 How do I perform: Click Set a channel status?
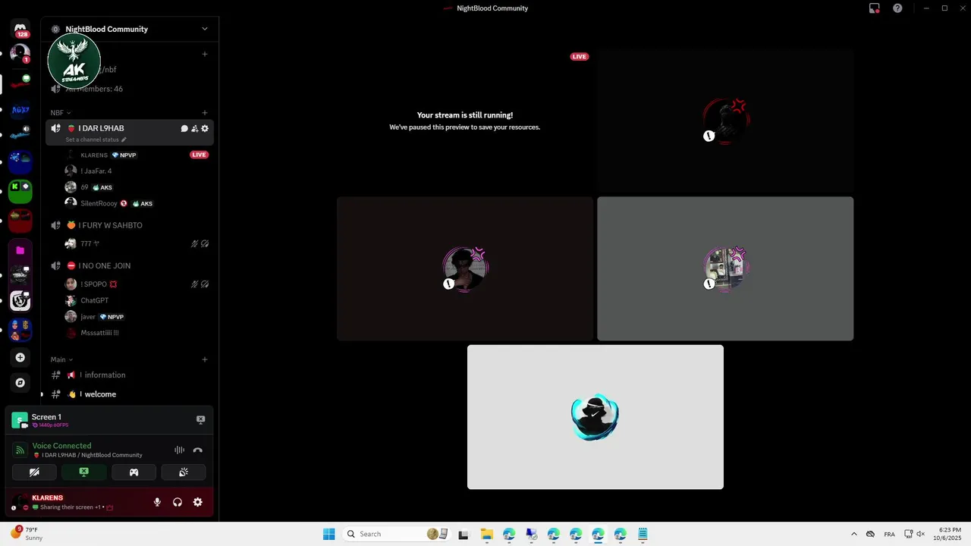[96, 140]
